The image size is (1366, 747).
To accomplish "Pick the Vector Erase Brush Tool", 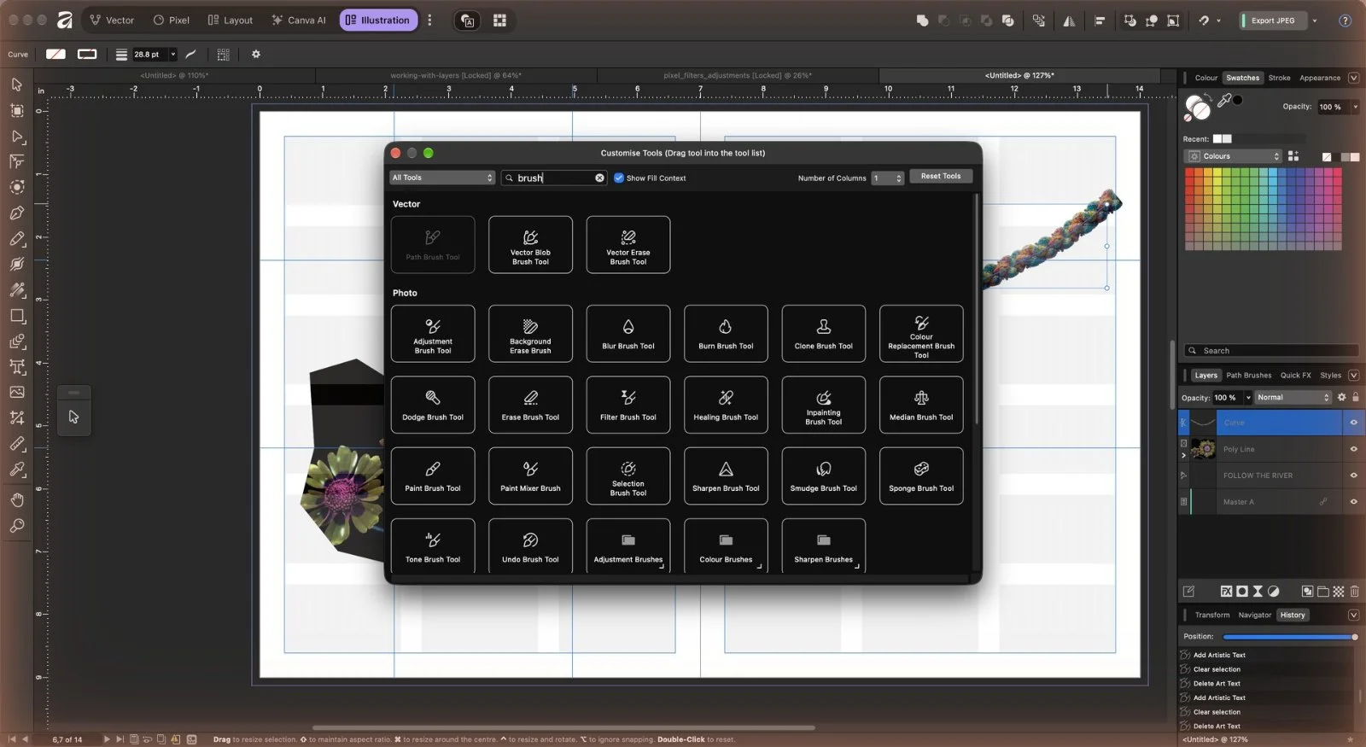I will click(628, 245).
